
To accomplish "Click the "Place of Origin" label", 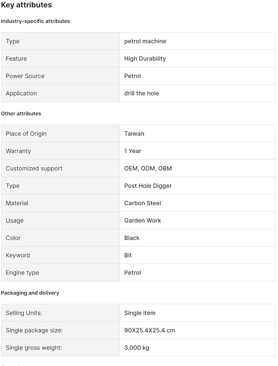I will coord(26,133).
